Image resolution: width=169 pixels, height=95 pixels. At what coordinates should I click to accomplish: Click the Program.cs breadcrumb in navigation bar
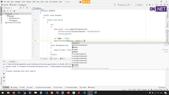(x=22, y=5)
